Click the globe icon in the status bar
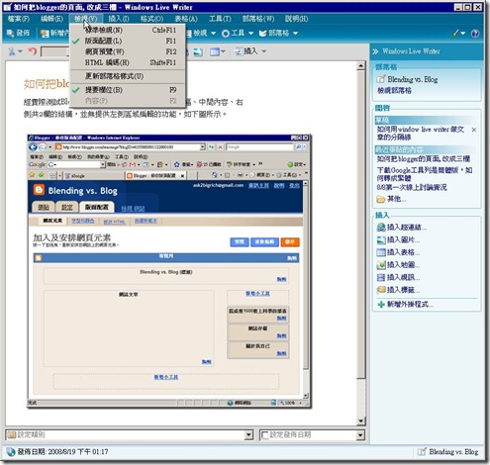 coord(11,452)
